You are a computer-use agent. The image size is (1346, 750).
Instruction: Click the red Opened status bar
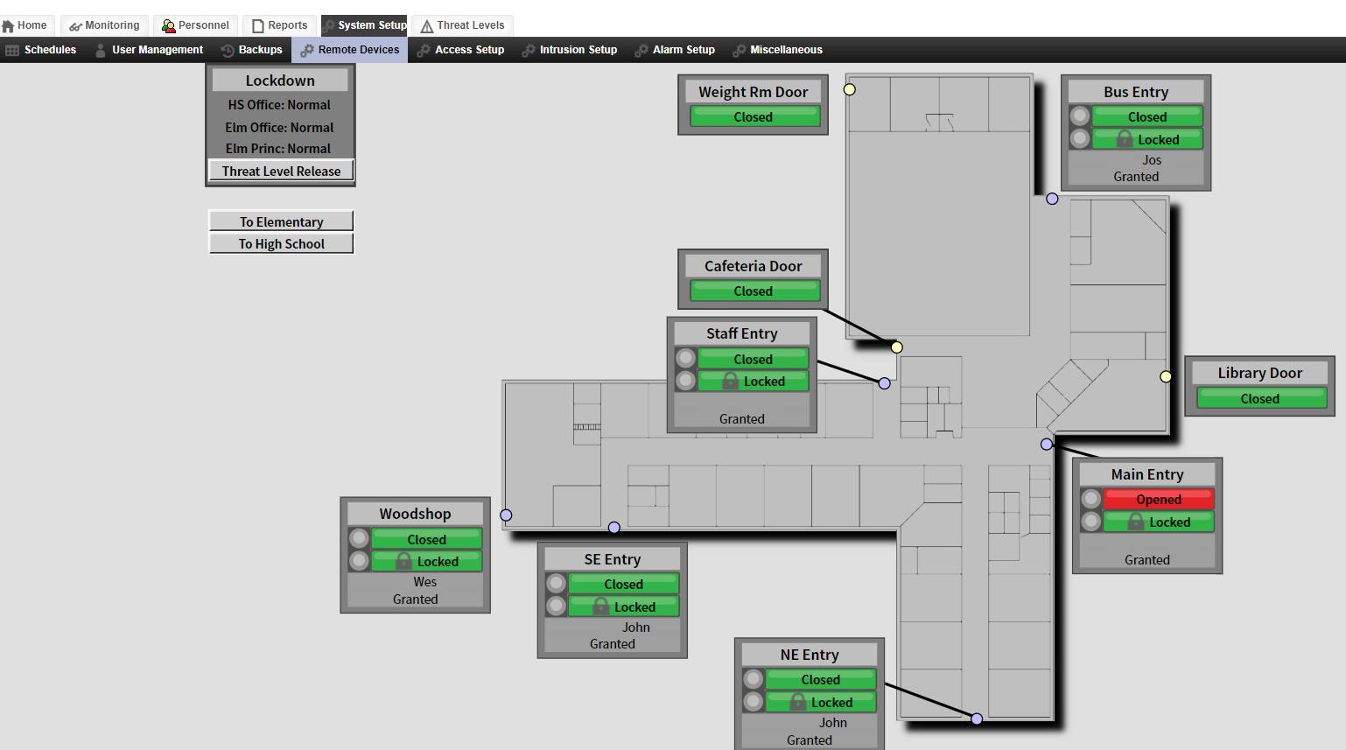tap(1158, 500)
